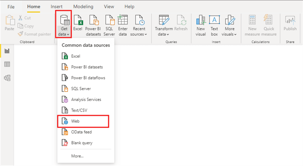The image size is (303, 166).
Task: Select the Format painter tool
Action: tap(34, 34)
